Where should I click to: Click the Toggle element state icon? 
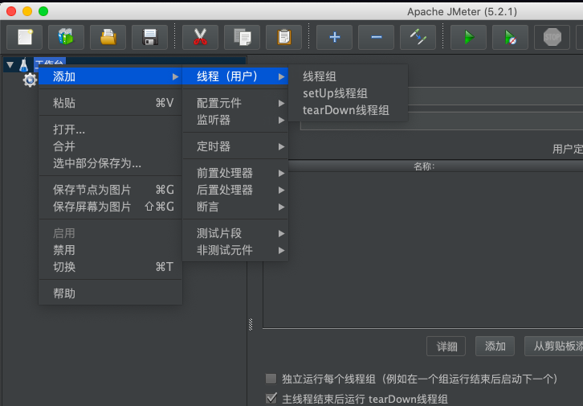418,37
